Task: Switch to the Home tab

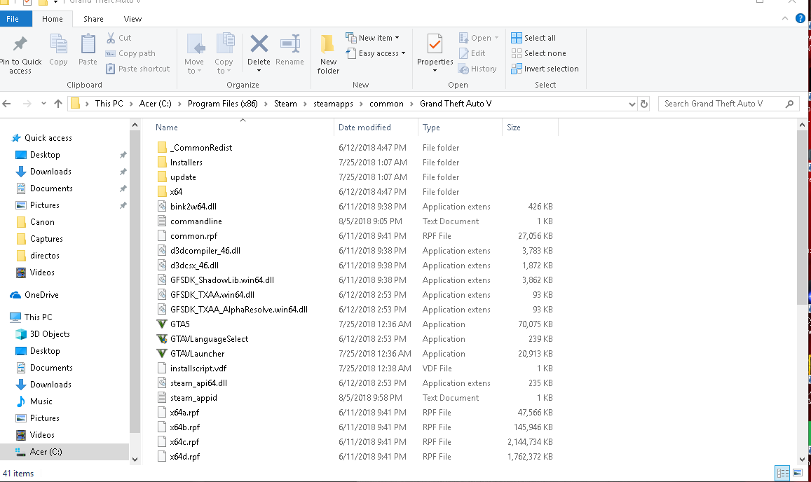Action: (x=53, y=19)
